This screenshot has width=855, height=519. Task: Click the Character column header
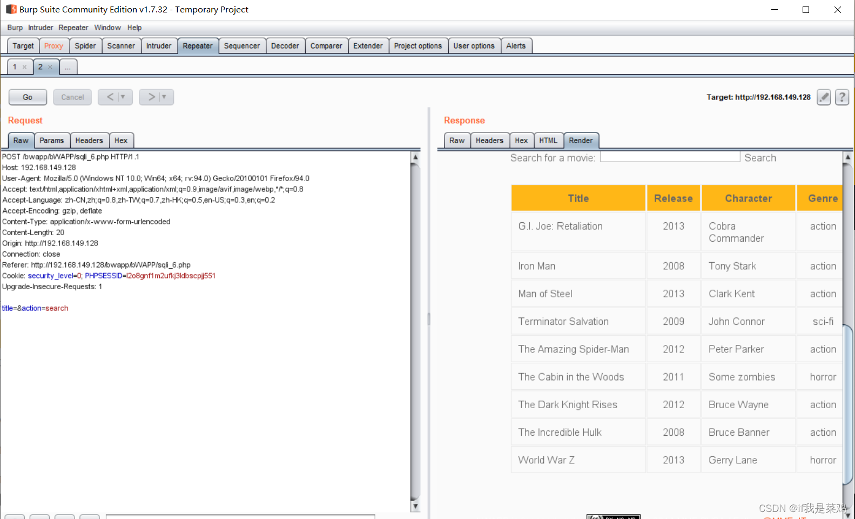pyautogui.click(x=749, y=198)
